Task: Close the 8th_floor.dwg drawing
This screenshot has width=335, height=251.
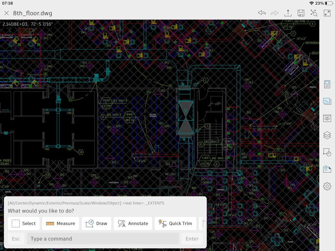Action: coord(7,13)
